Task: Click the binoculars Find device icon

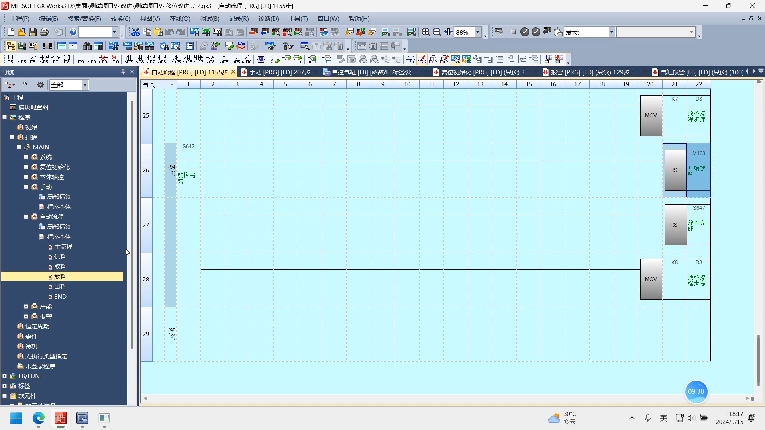Action: click(87, 46)
